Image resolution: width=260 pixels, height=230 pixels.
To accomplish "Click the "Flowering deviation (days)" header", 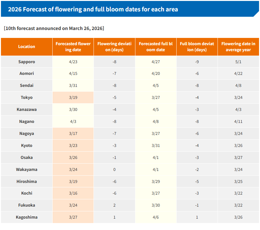I will [x=114, y=47].
